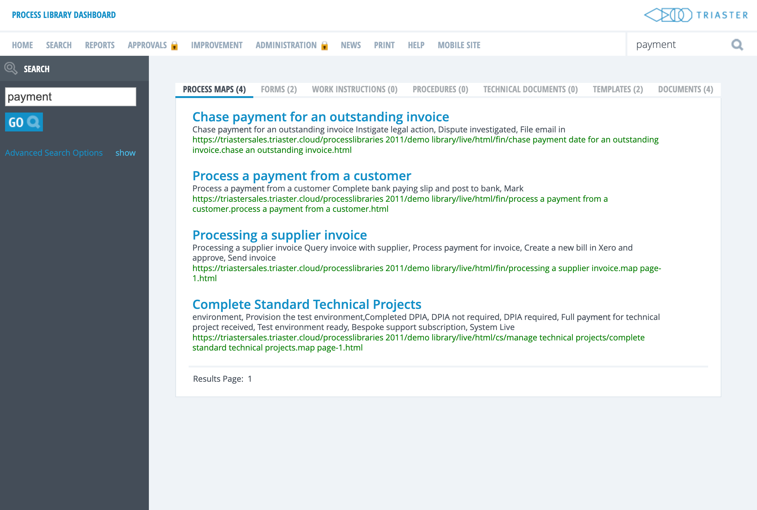This screenshot has height=510, width=757.
Task: Click the Process Library Dashboard title
Action: click(64, 15)
